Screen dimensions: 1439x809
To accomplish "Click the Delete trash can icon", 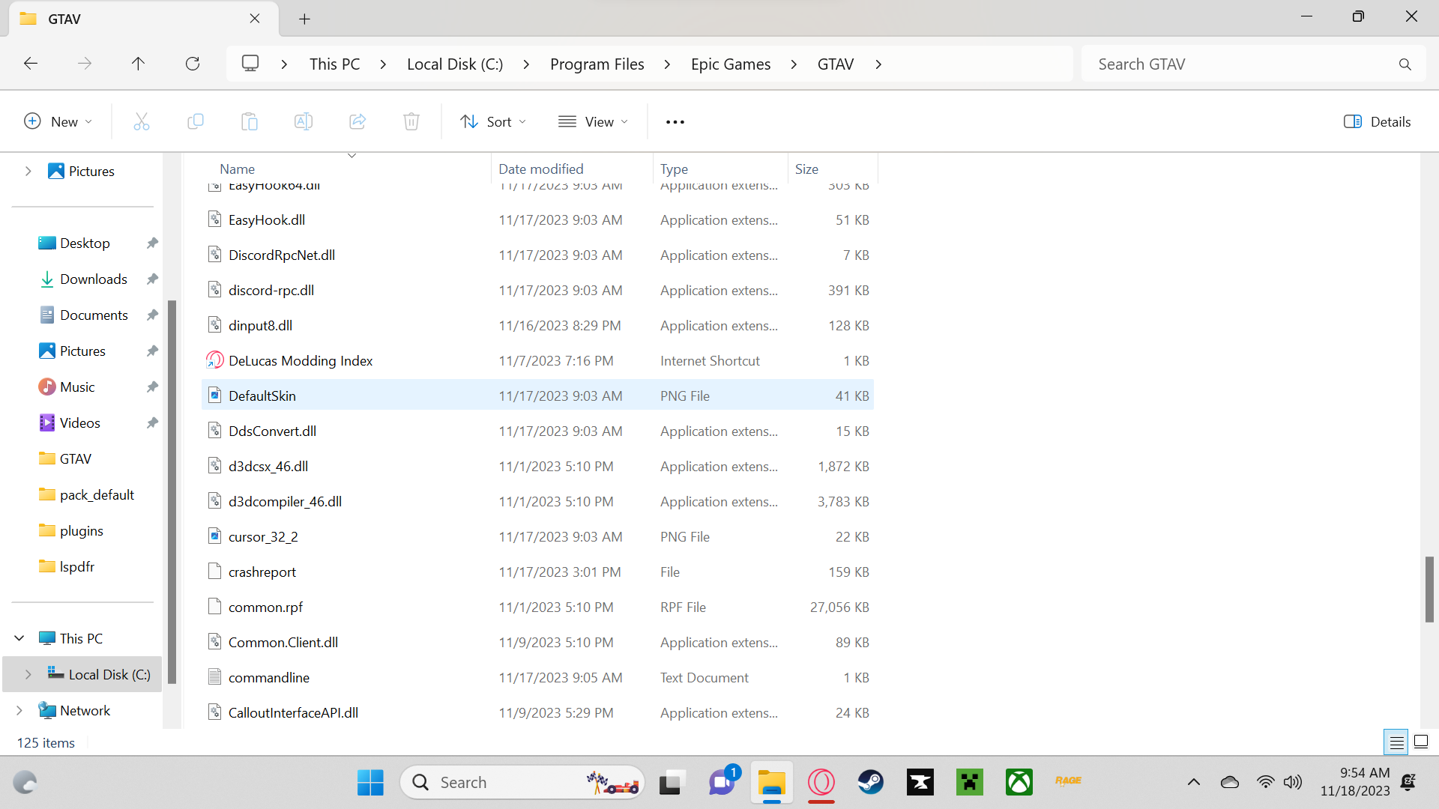I will click(411, 121).
